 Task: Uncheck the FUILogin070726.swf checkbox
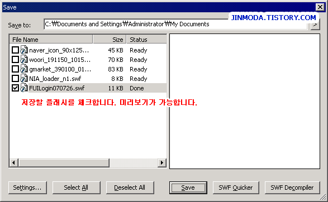coord(15,88)
